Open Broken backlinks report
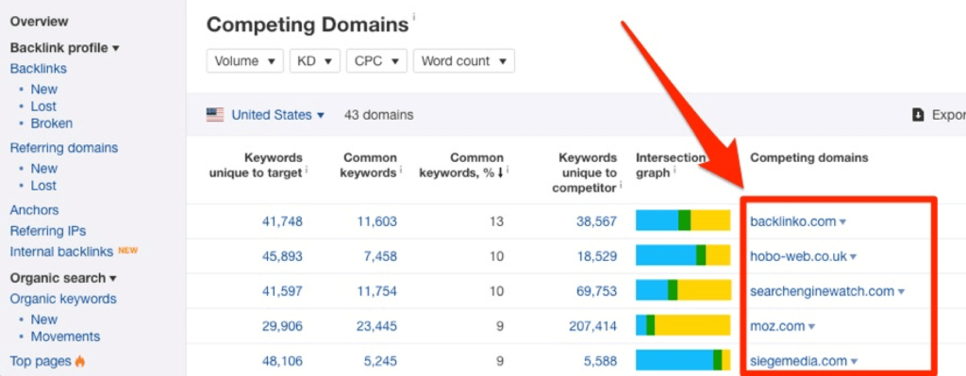966x376 pixels. [52, 123]
